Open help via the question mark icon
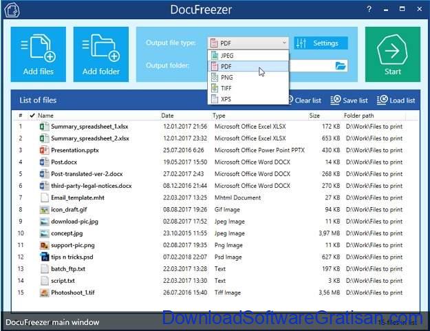The image size is (430, 331). (x=369, y=9)
